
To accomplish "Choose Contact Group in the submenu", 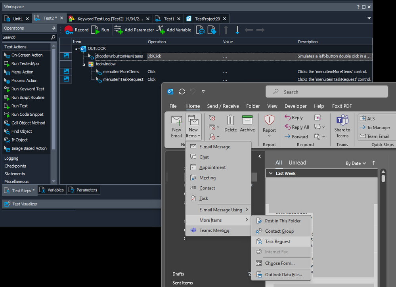I will click(x=281, y=231).
